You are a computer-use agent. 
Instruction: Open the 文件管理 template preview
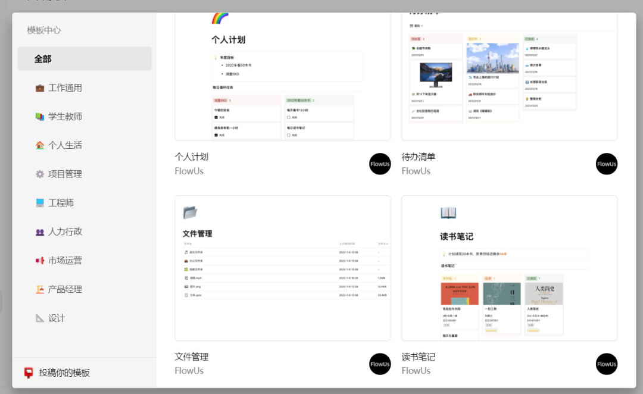click(283, 268)
